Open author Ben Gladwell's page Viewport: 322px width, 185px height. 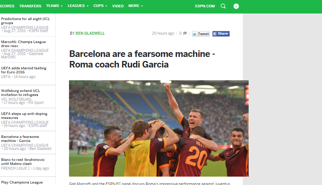tap(90, 33)
